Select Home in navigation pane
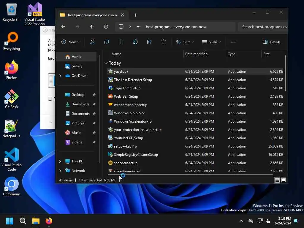Screen dimensions: 304x228 click(x=76, y=57)
